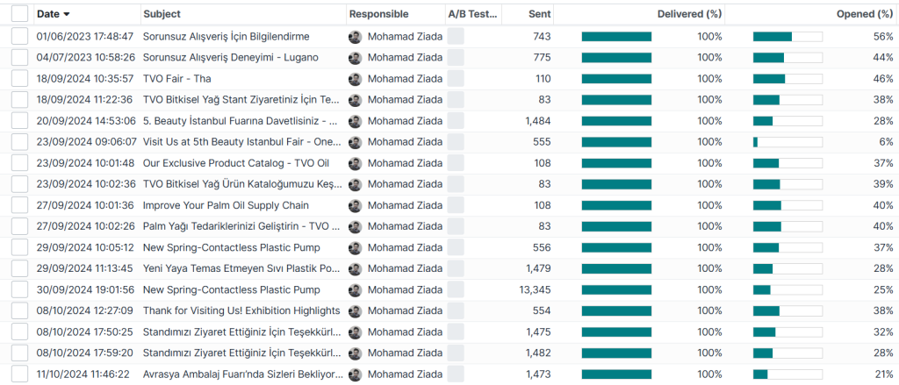Click responsible avatar on 13,345 sent row
This screenshot has height=385, width=899.
355,290
